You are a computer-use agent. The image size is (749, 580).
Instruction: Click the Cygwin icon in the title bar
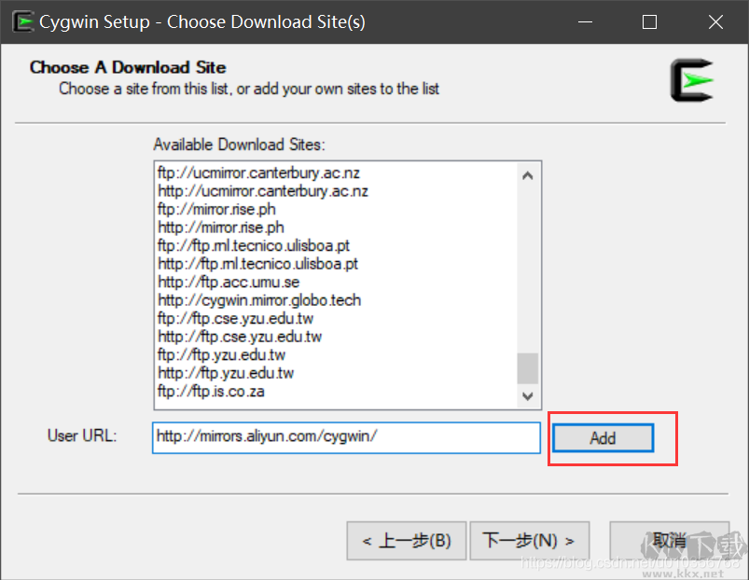[x=23, y=21]
